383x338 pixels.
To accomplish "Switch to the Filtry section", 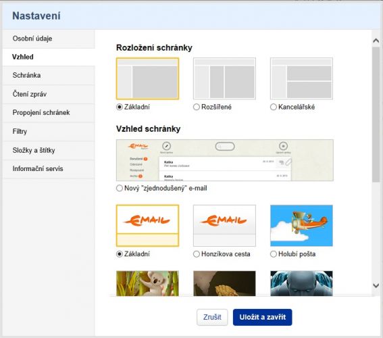I will [49, 132].
